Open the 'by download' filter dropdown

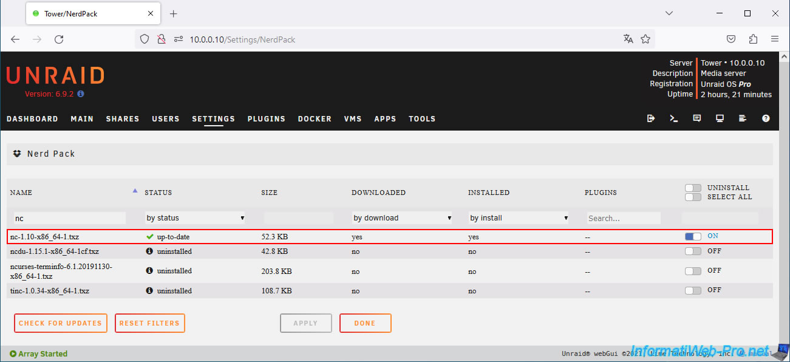pyautogui.click(x=403, y=217)
